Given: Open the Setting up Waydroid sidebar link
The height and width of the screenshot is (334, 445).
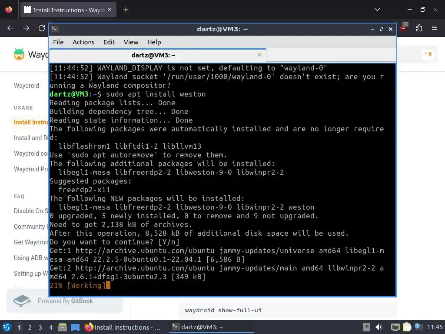Looking at the screenshot, I should tap(31, 273).
